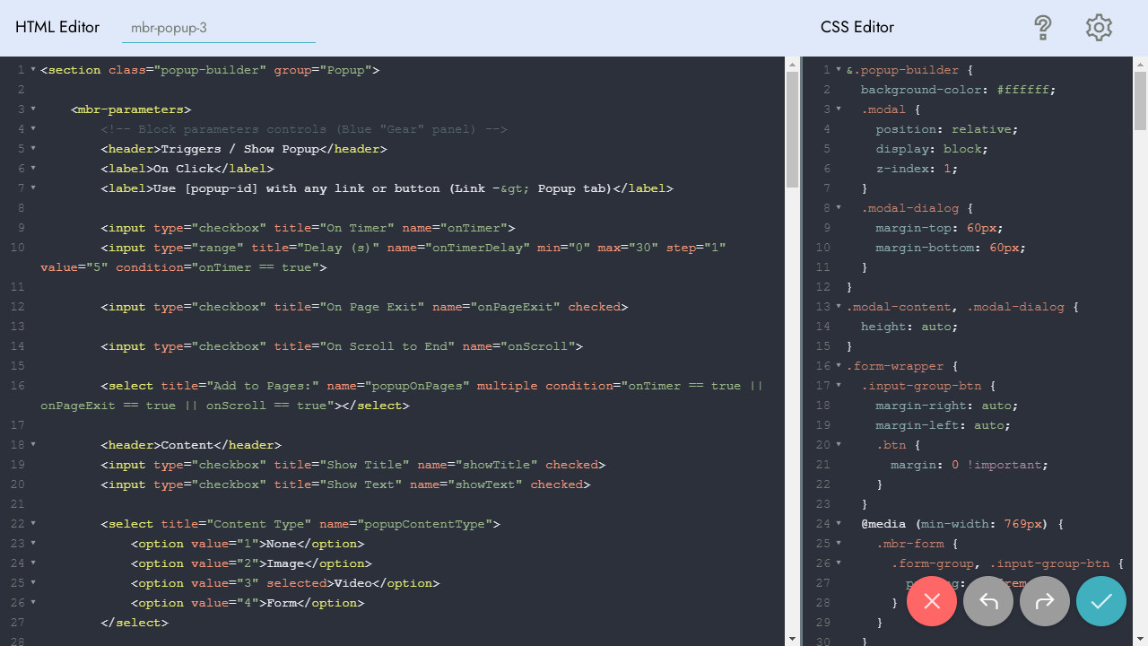Fold the Content Type select on line 22
Image resolution: width=1148 pixels, height=646 pixels.
[33, 524]
